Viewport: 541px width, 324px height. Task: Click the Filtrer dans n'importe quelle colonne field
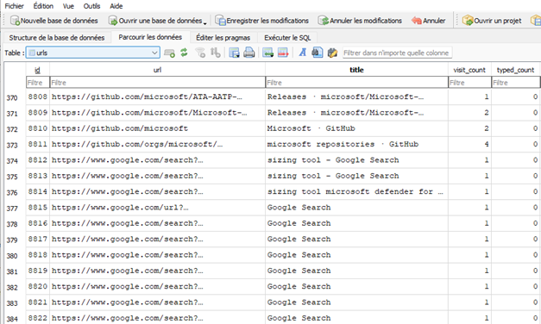(x=397, y=53)
